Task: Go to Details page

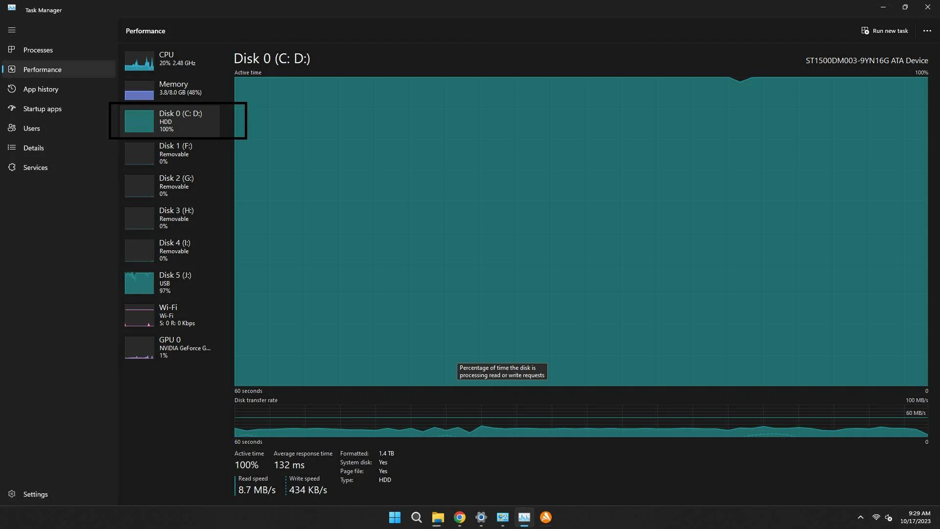Action: 59,148
